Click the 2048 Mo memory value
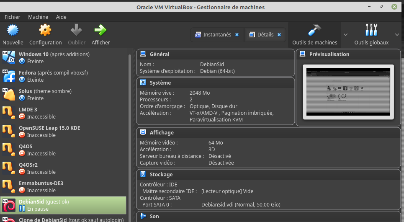The width and height of the screenshot is (404, 222). point(200,93)
